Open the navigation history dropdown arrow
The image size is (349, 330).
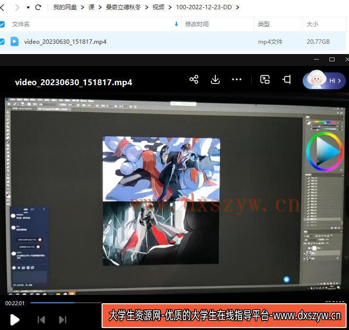pos(28,7)
